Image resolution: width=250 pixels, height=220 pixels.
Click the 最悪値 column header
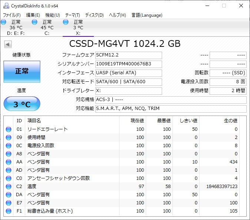tap(159, 121)
